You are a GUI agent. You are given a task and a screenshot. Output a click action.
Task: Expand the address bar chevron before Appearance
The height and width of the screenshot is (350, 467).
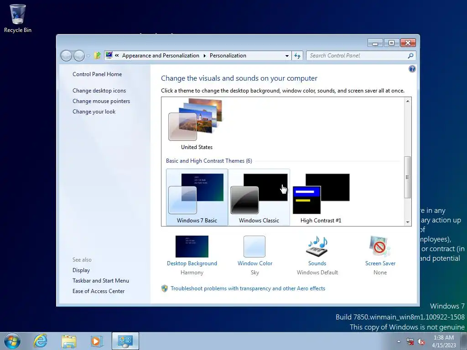click(x=117, y=56)
